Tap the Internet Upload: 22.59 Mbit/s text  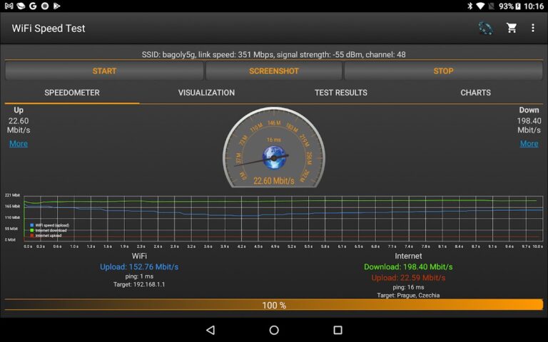click(x=408, y=278)
